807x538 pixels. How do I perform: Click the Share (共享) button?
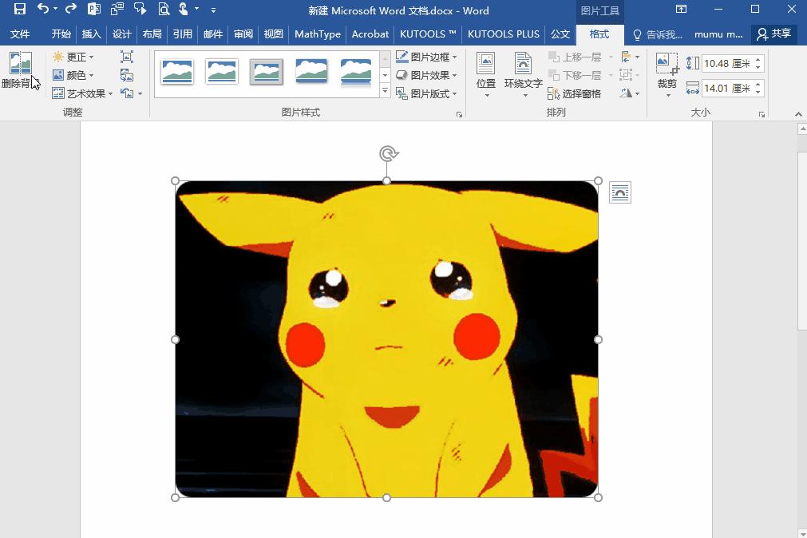774,34
